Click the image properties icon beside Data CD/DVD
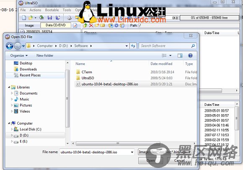 tap(75, 25)
